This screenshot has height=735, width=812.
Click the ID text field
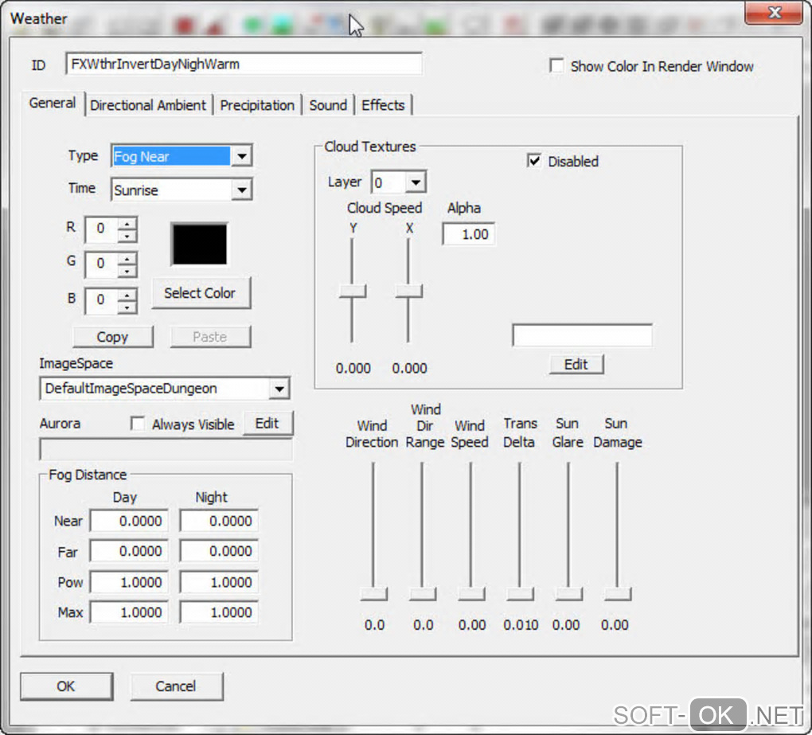point(244,65)
